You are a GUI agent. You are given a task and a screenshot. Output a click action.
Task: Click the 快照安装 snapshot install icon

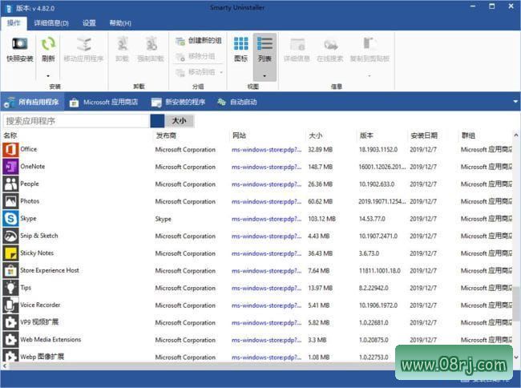[x=19, y=43]
